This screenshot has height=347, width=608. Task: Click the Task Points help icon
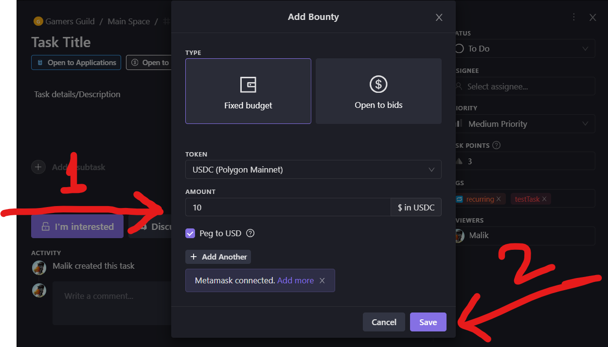click(x=497, y=145)
